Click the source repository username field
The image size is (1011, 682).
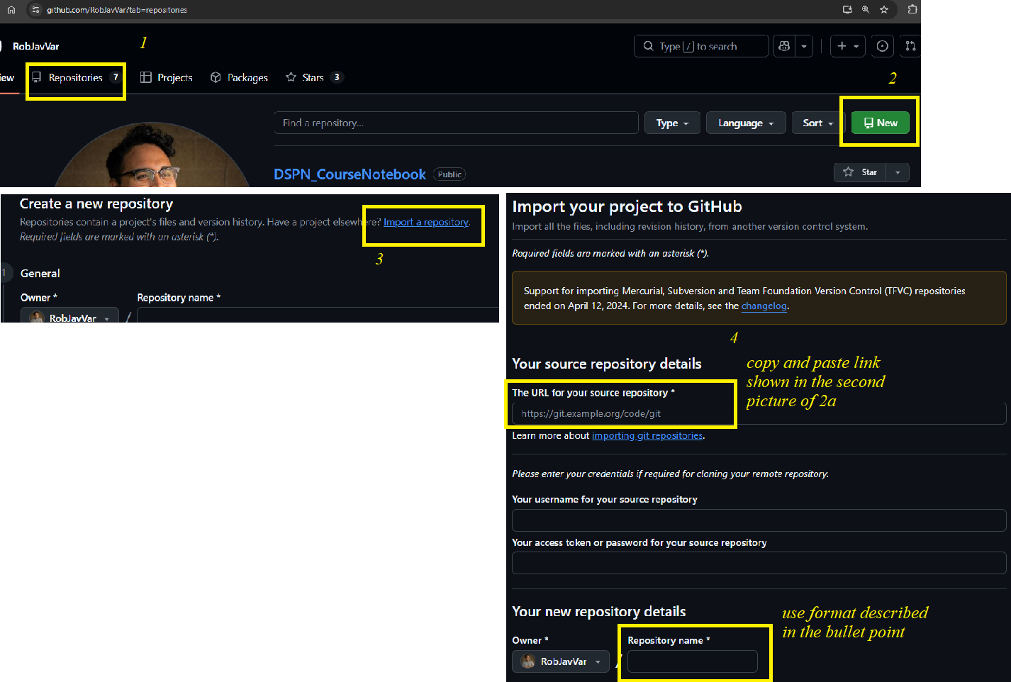coord(759,520)
